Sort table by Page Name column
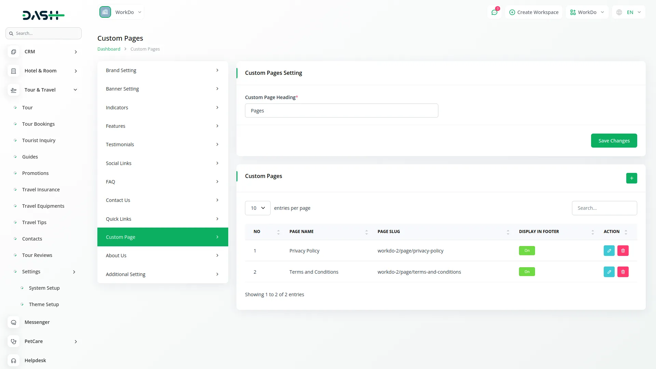656x369 pixels. click(x=366, y=232)
